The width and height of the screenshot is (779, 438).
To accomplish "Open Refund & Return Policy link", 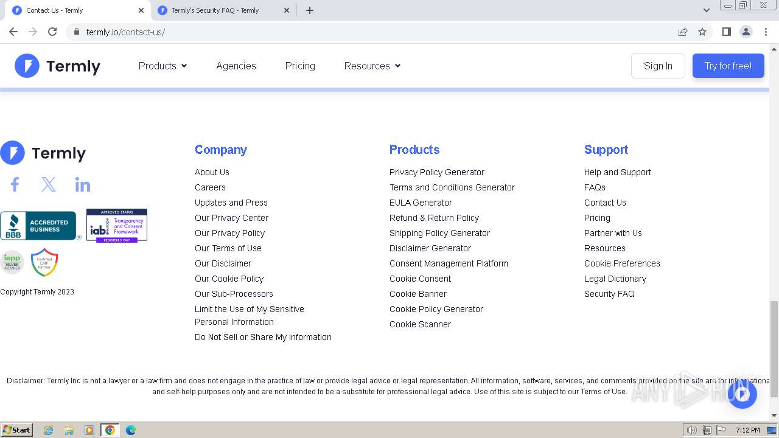I will pyautogui.click(x=434, y=218).
